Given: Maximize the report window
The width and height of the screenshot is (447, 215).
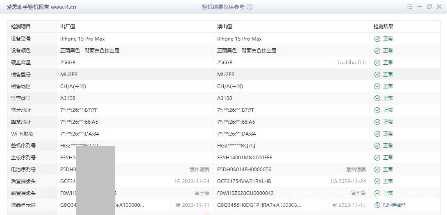Looking at the screenshot, I should 429,7.
